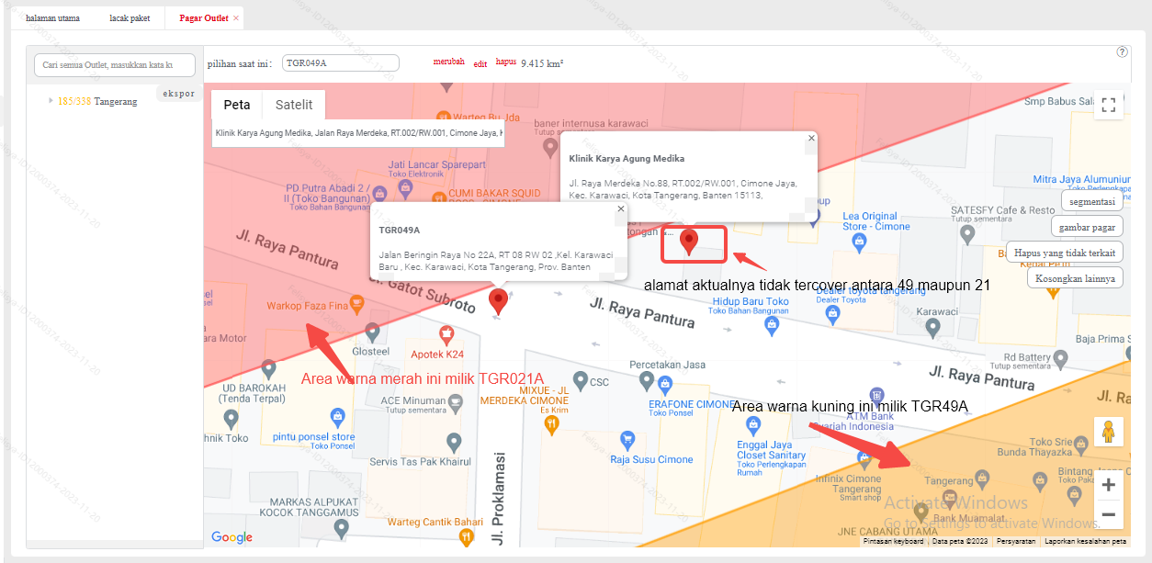Click the Bank Syariah Indonesia ATM pin
This screenshot has width=1152, height=563.
coord(877,395)
